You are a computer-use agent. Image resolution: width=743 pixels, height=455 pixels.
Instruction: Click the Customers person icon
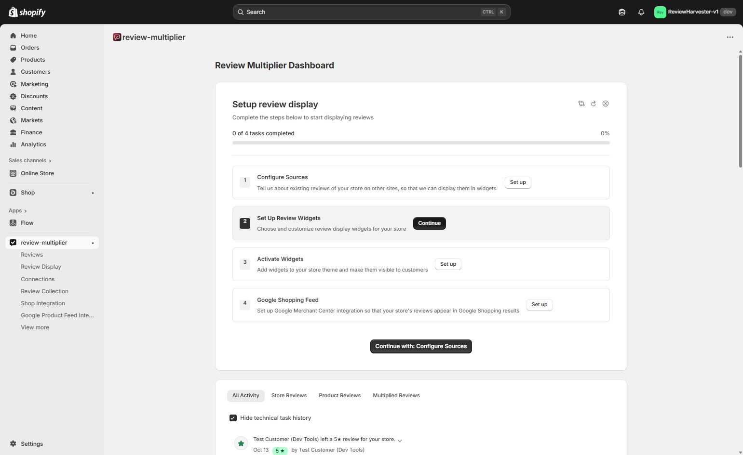click(x=13, y=72)
